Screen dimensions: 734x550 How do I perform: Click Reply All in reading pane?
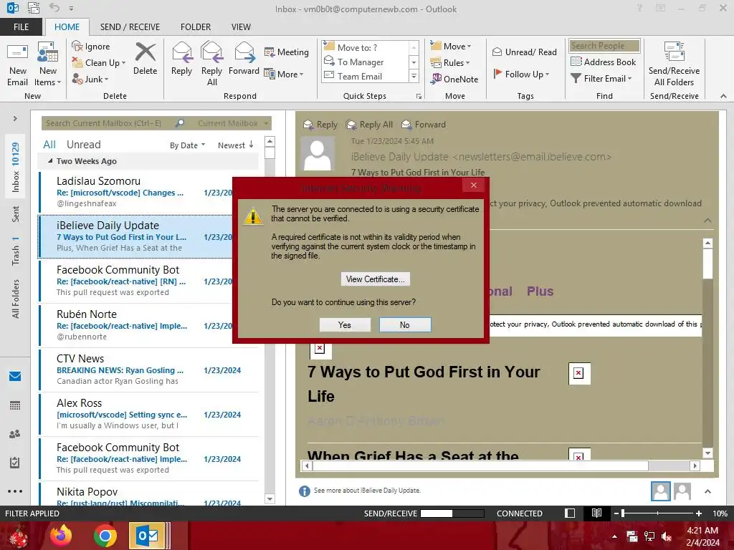[x=370, y=125]
